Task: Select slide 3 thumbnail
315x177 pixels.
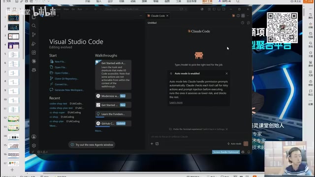Action: tap(13, 36)
